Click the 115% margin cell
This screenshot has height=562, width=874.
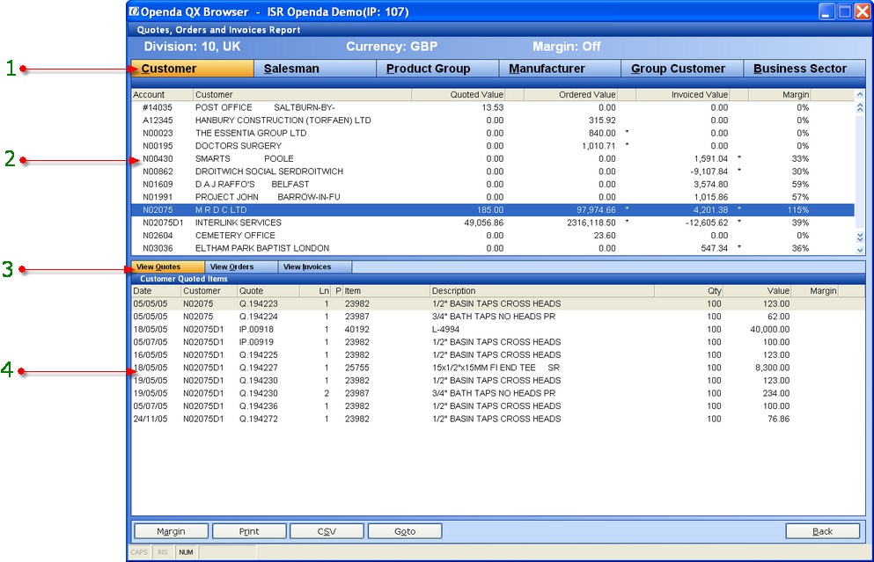(798, 210)
